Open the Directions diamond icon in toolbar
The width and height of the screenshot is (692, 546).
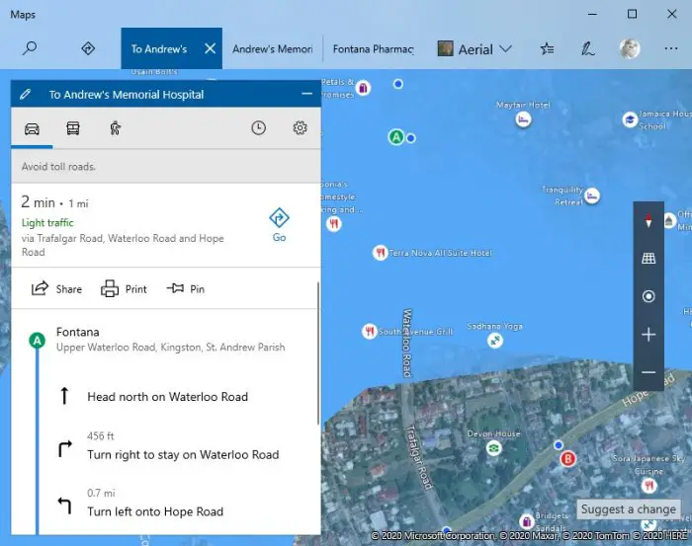pos(88,48)
